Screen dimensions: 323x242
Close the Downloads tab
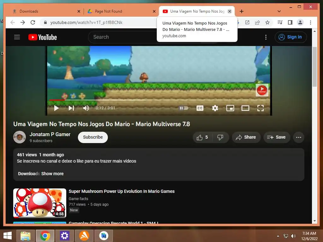[79, 11]
